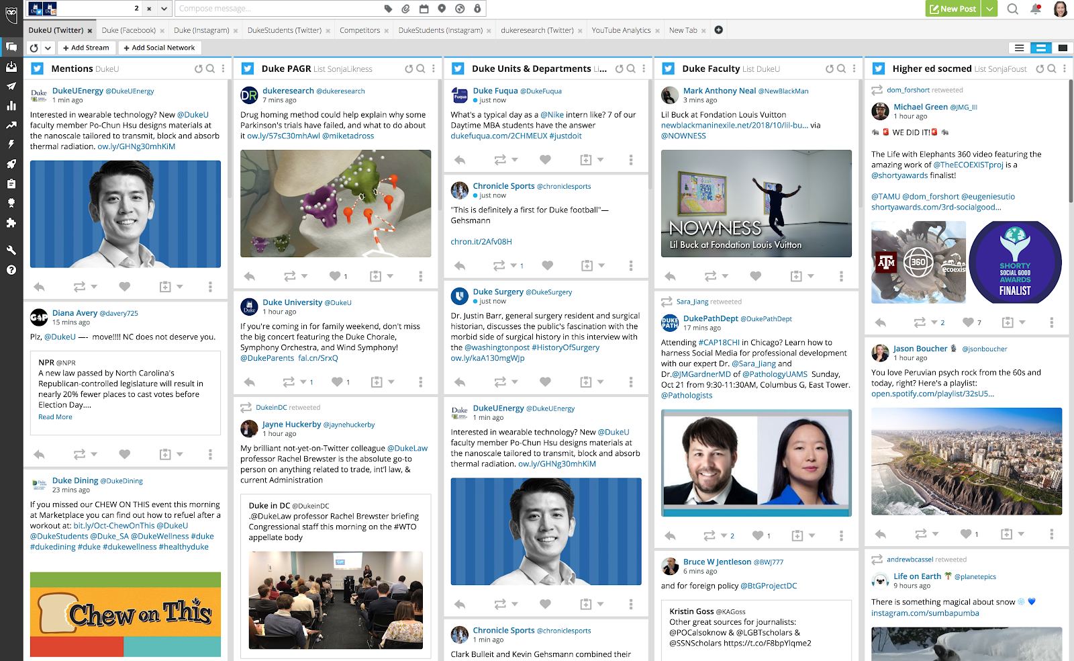Open options menu for Duke Faculty stream
The width and height of the screenshot is (1074, 661).
coord(854,69)
